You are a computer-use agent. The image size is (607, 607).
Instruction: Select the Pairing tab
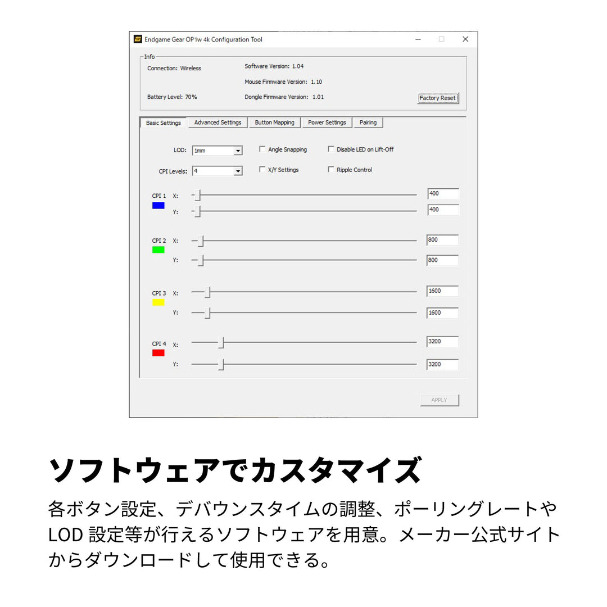368,123
